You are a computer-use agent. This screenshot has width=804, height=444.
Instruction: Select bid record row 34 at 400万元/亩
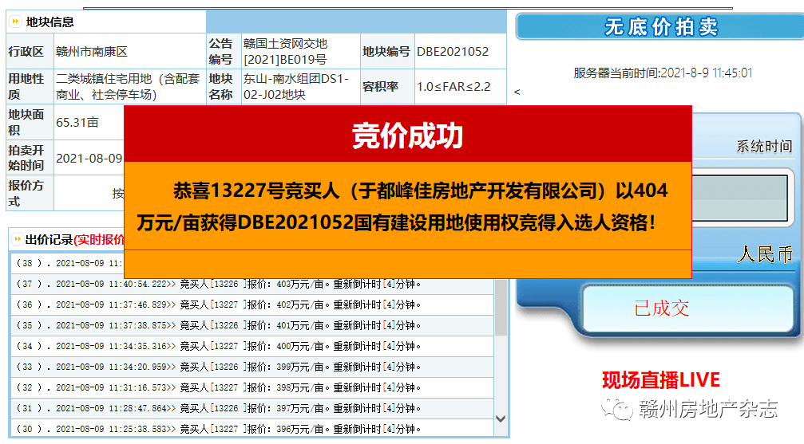coord(251,346)
